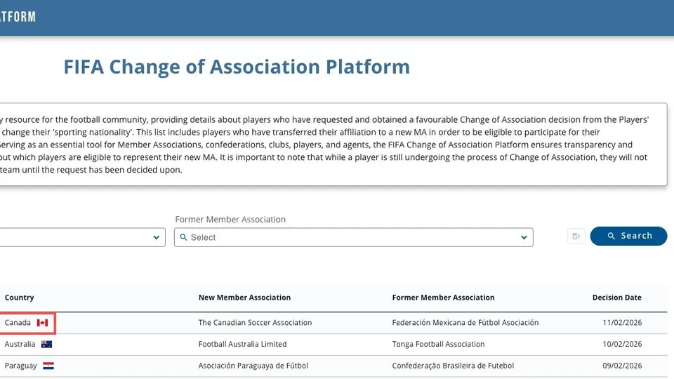Screen dimensions: 674x379
Task: Click decision date 10/02/2026
Action: point(622,344)
